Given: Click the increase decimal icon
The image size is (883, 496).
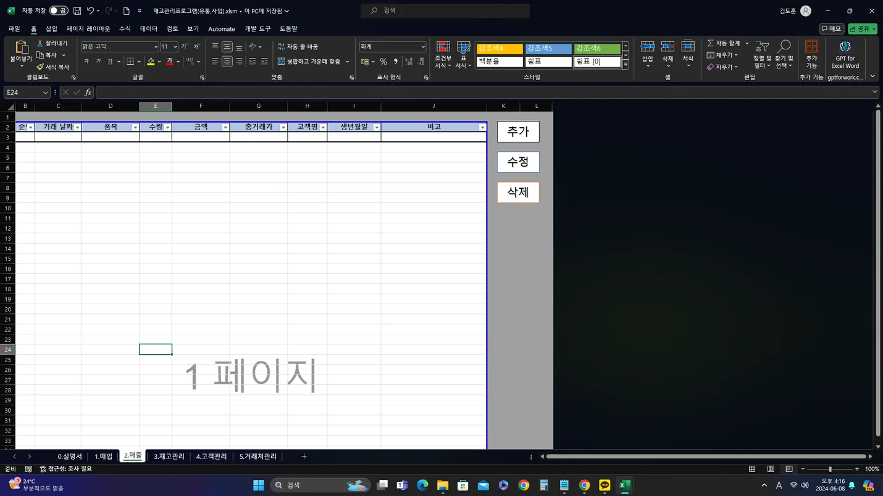Looking at the screenshot, I should pyautogui.click(x=409, y=62).
